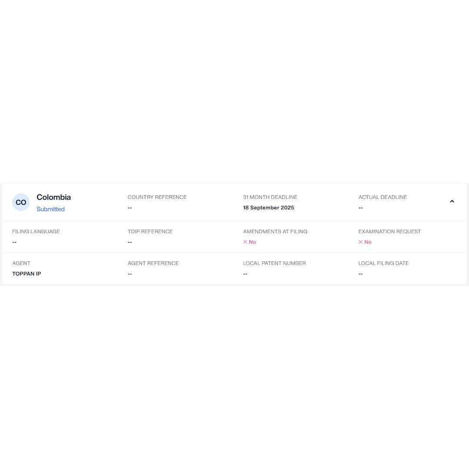Click the Agent field label
The height and width of the screenshot is (469, 469).
point(21,263)
